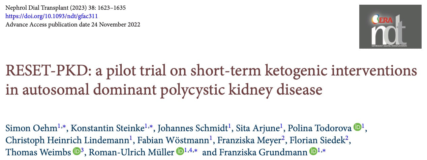Click the RESET-PKD article title

coord(211,81)
